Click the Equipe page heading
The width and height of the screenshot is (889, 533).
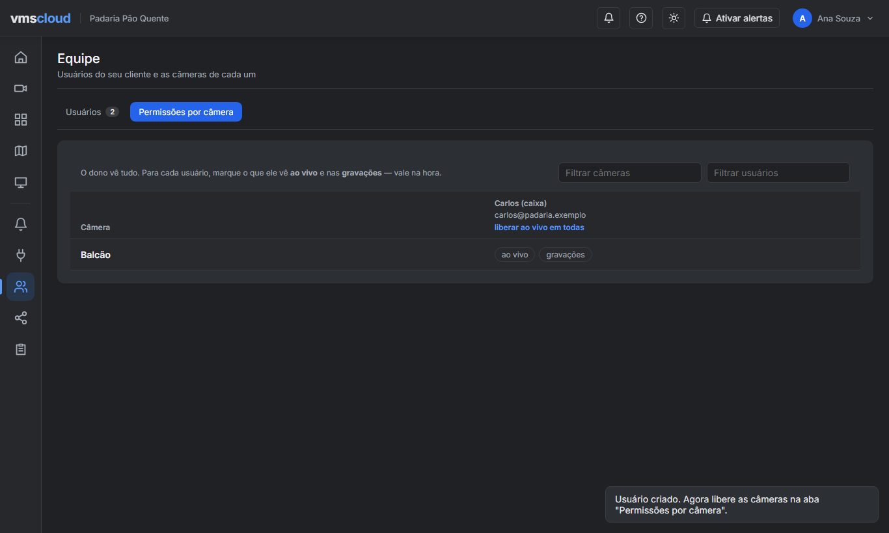pos(79,58)
